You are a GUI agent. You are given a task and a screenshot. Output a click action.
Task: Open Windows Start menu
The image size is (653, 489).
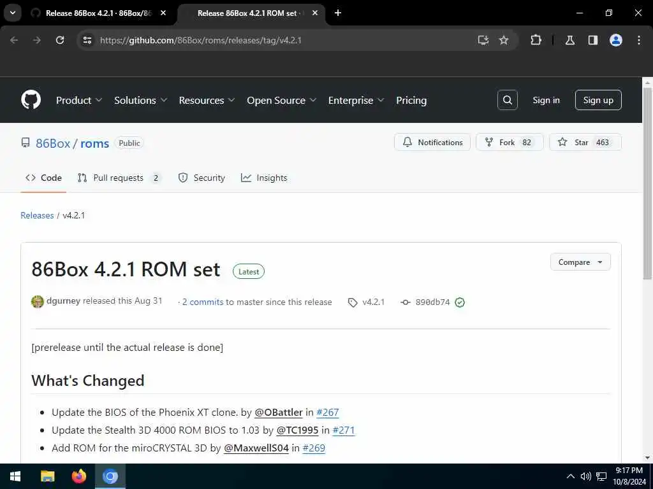pyautogui.click(x=15, y=476)
